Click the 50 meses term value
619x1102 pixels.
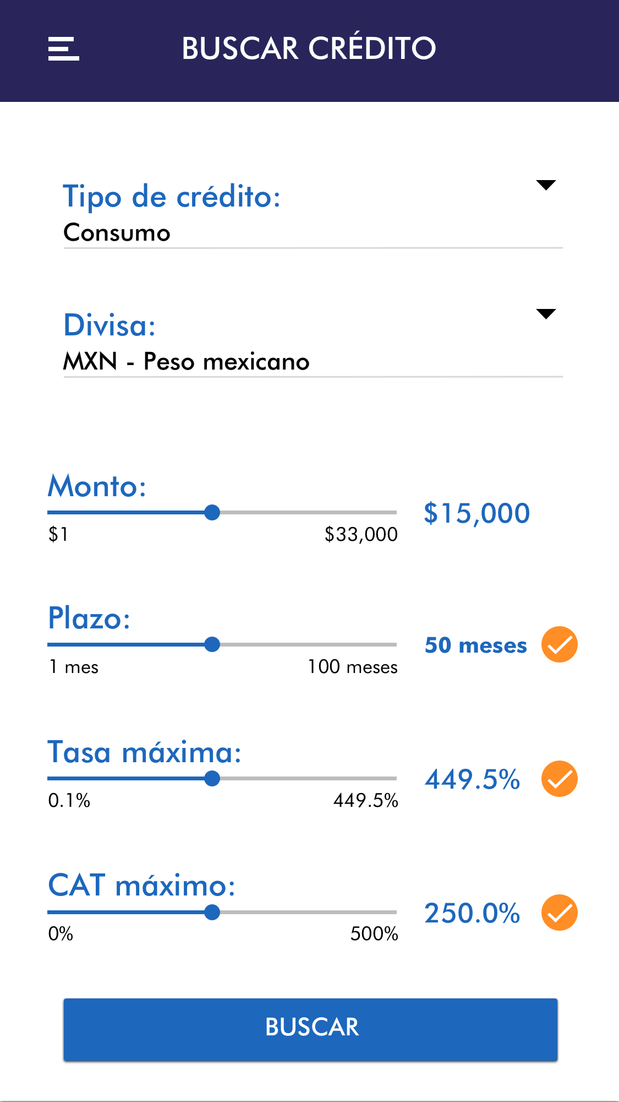(x=476, y=645)
